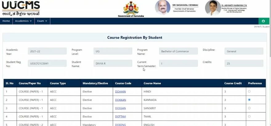Click the Academic Year field
Screen dimensions: 271x126
[x=47, y=51]
